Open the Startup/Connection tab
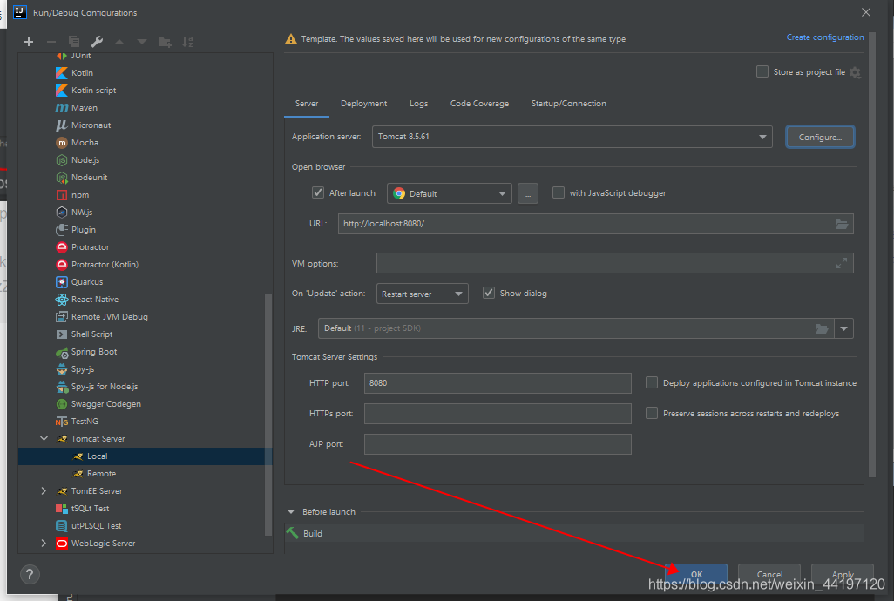Image resolution: width=894 pixels, height=601 pixels. (x=568, y=104)
